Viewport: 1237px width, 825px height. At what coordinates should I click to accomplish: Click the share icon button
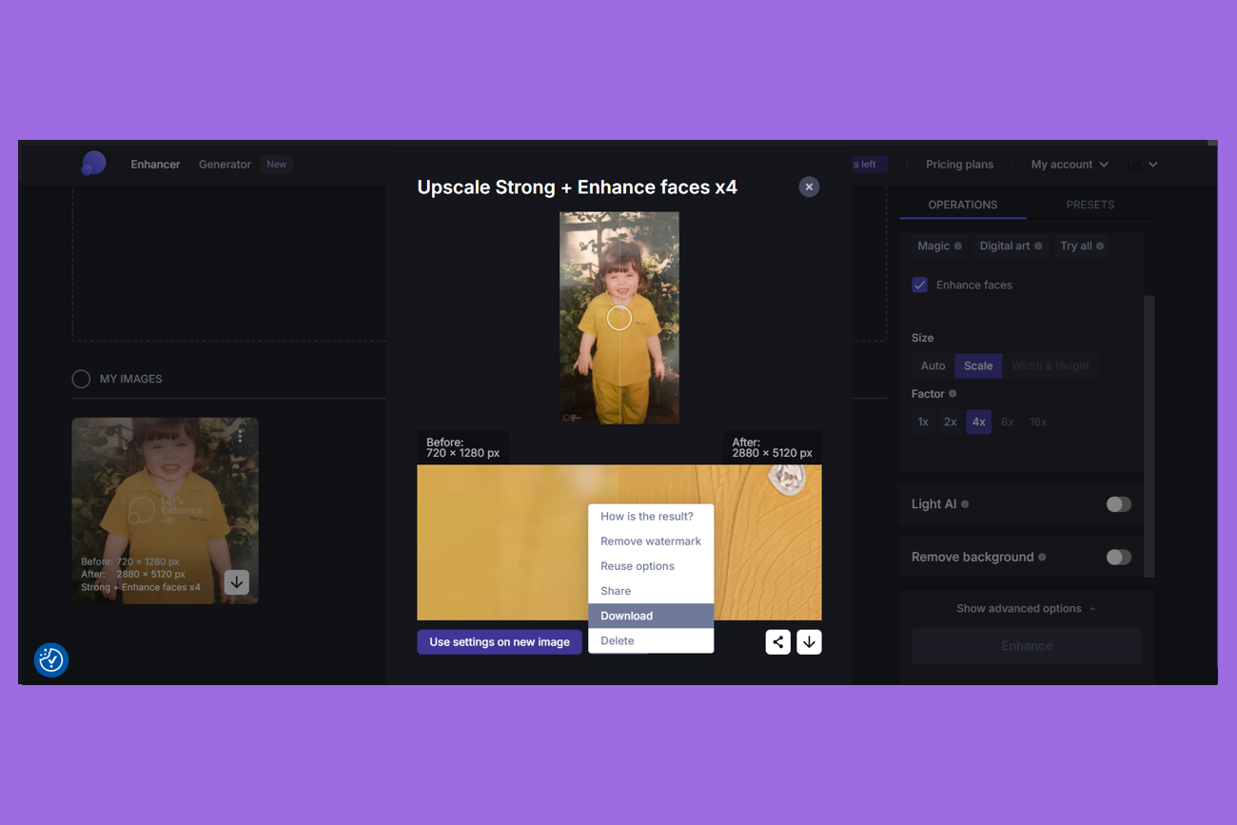point(778,642)
